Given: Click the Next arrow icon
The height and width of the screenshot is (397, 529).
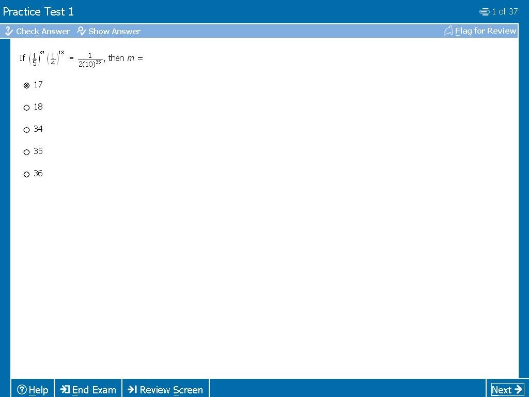Looking at the screenshot, I should coord(518,389).
